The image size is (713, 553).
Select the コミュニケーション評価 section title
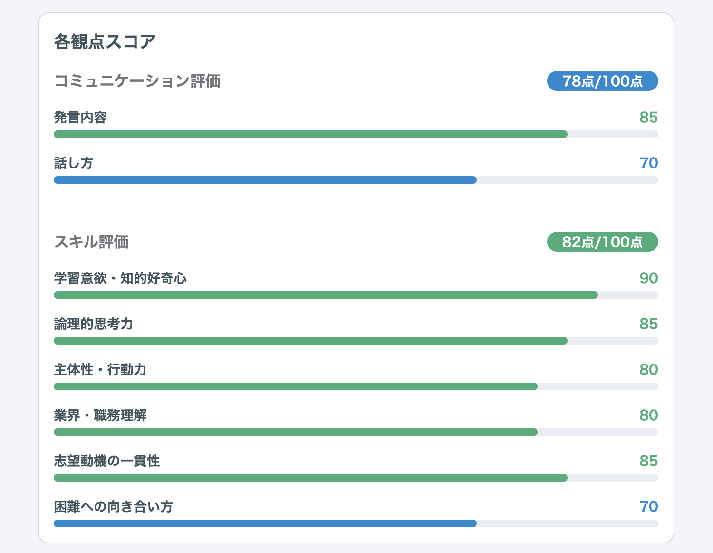pyautogui.click(x=137, y=81)
